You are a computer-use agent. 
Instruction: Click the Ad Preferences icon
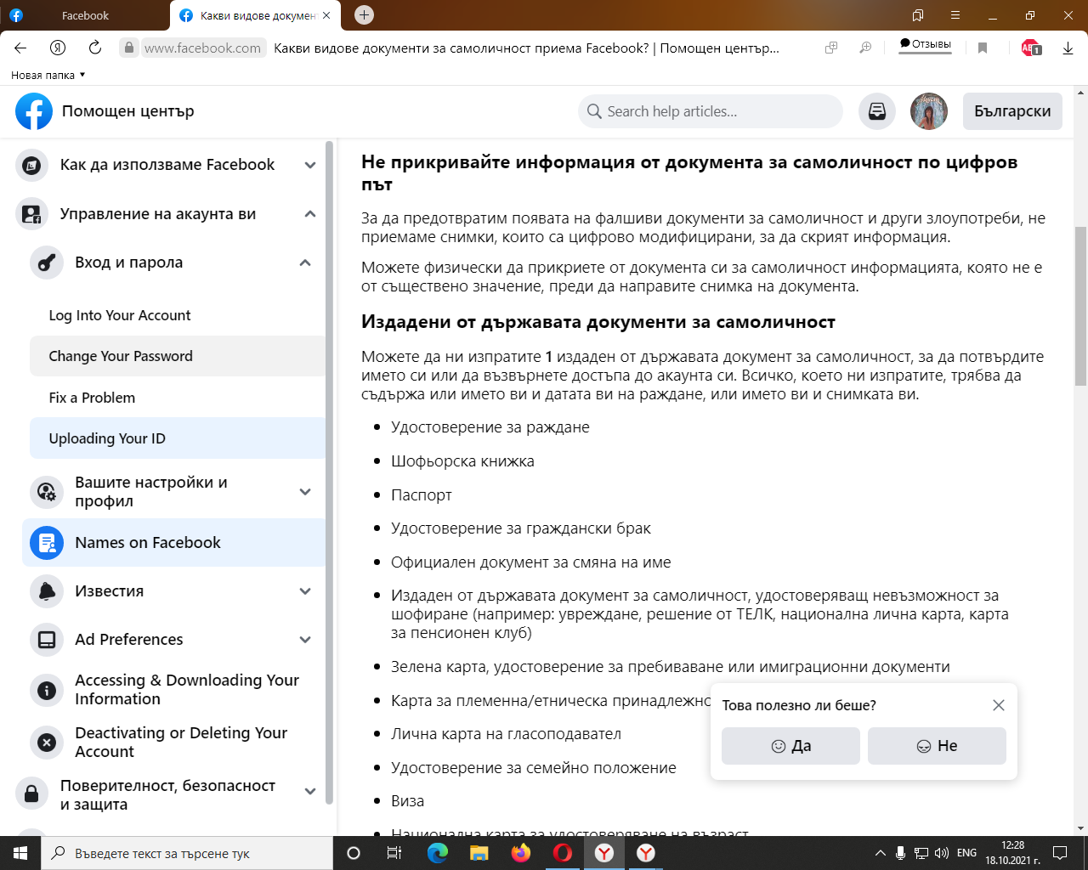pyautogui.click(x=47, y=640)
